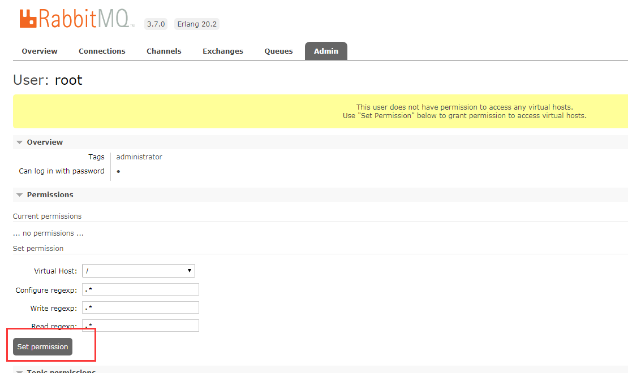Focus the Read regexp field

click(140, 326)
